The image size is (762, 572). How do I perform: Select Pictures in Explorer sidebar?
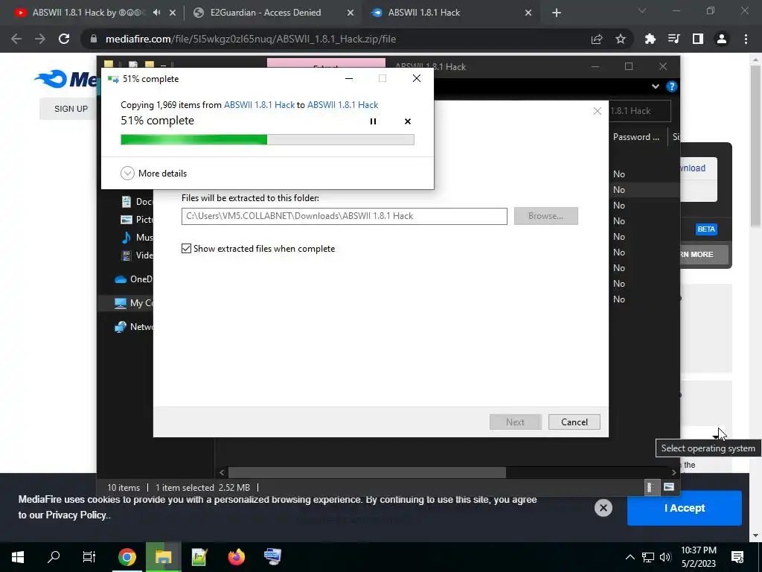coord(137,220)
